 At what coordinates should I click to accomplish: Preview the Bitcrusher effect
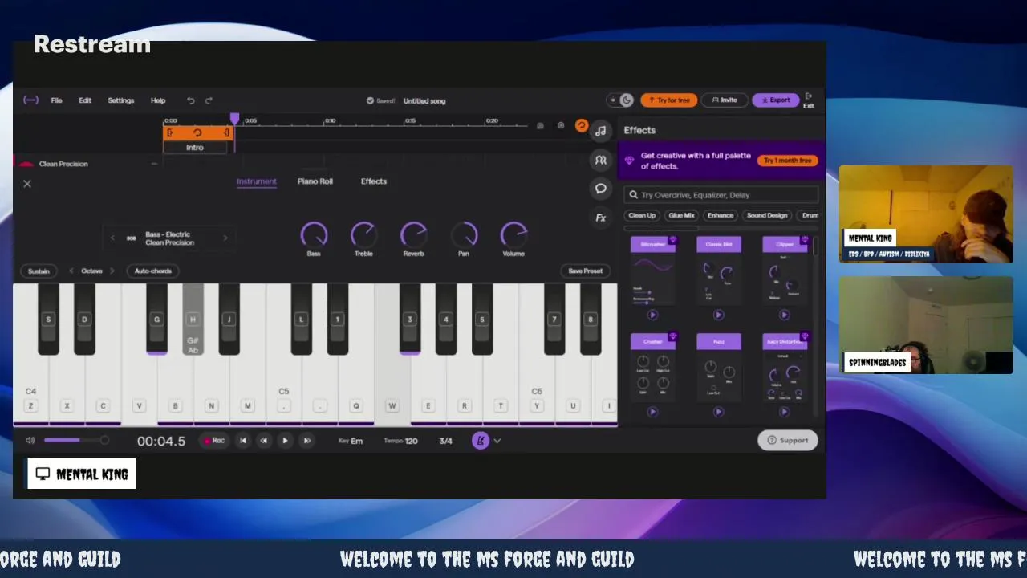(652, 315)
